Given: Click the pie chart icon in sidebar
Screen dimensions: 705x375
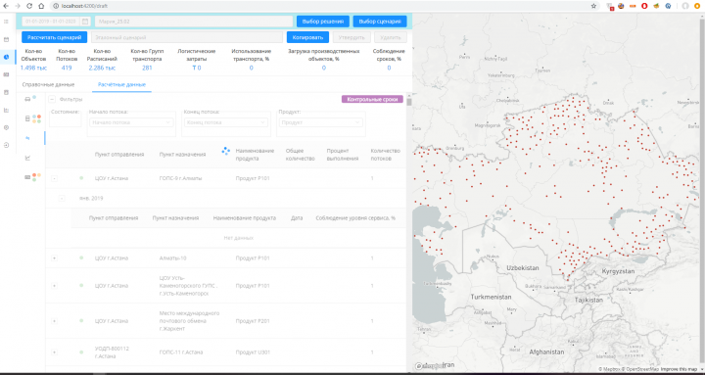Looking at the screenshot, I should 6,57.
